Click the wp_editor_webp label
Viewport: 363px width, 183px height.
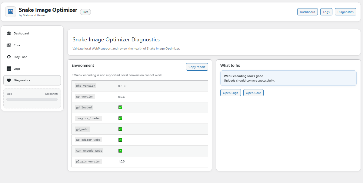pos(88,140)
